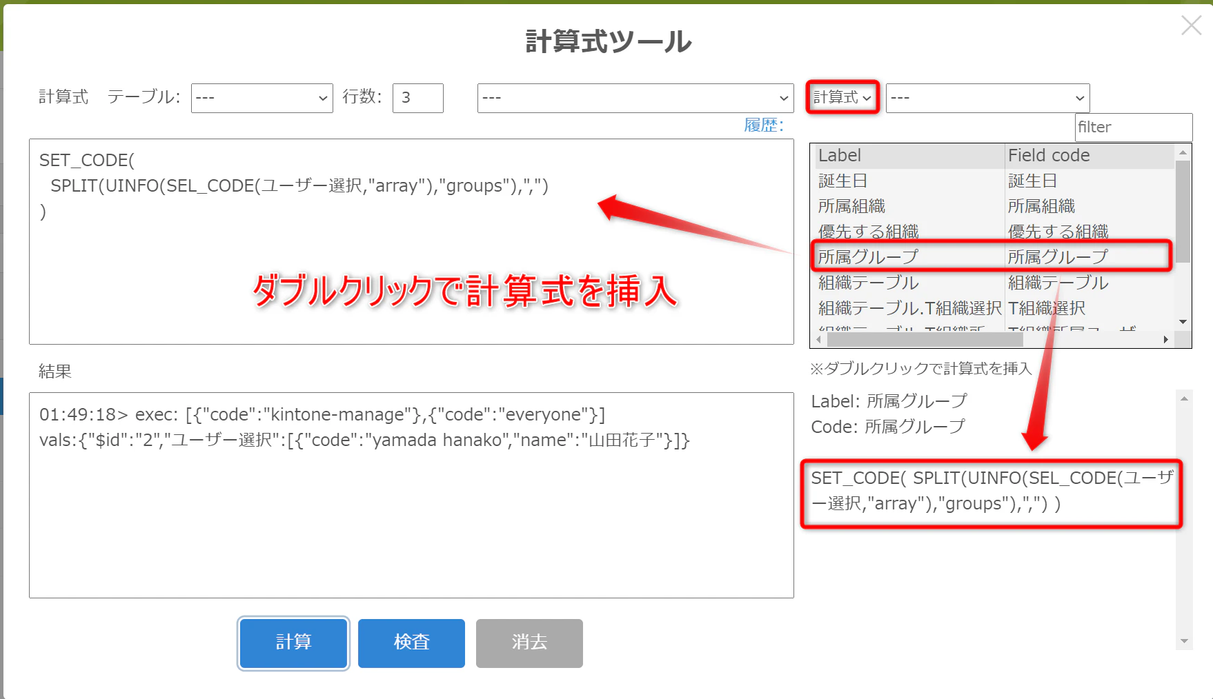Click inside the formula text area

[411, 241]
